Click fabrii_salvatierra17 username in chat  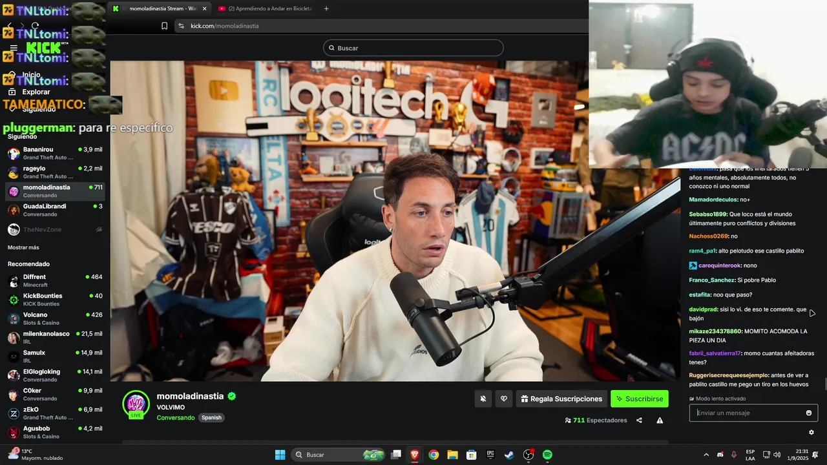715,353
